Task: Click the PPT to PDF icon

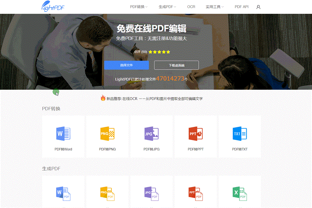Action: click(x=195, y=193)
